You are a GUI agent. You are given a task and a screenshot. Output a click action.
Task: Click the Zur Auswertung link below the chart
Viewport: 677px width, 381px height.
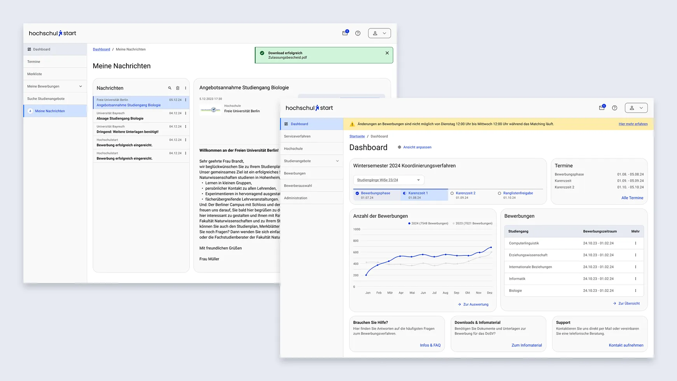tap(473, 304)
